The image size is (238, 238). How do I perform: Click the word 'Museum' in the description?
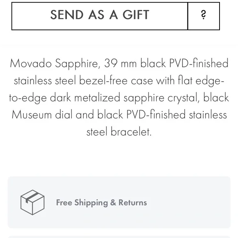click(x=32, y=115)
